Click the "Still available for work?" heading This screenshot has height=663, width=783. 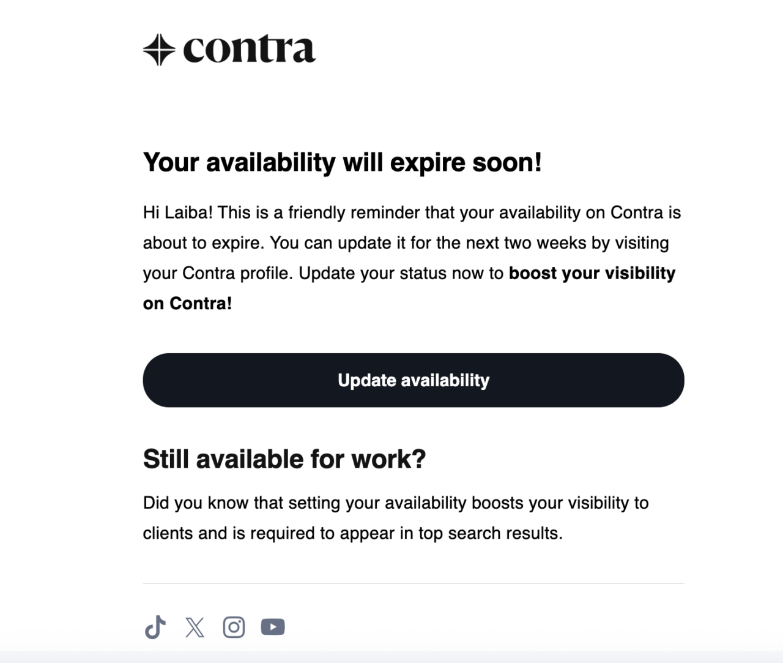pyautogui.click(x=284, y=459)
